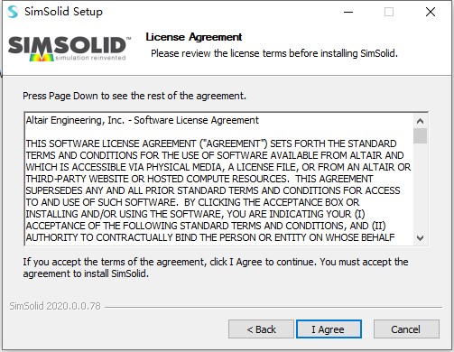Close the SimSolid Setup window

[431, 12]
